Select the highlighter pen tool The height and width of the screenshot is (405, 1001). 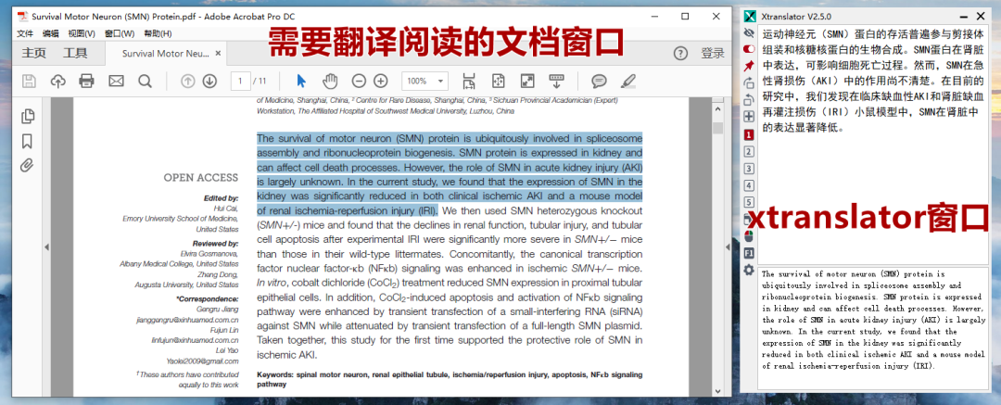point(628,82)
